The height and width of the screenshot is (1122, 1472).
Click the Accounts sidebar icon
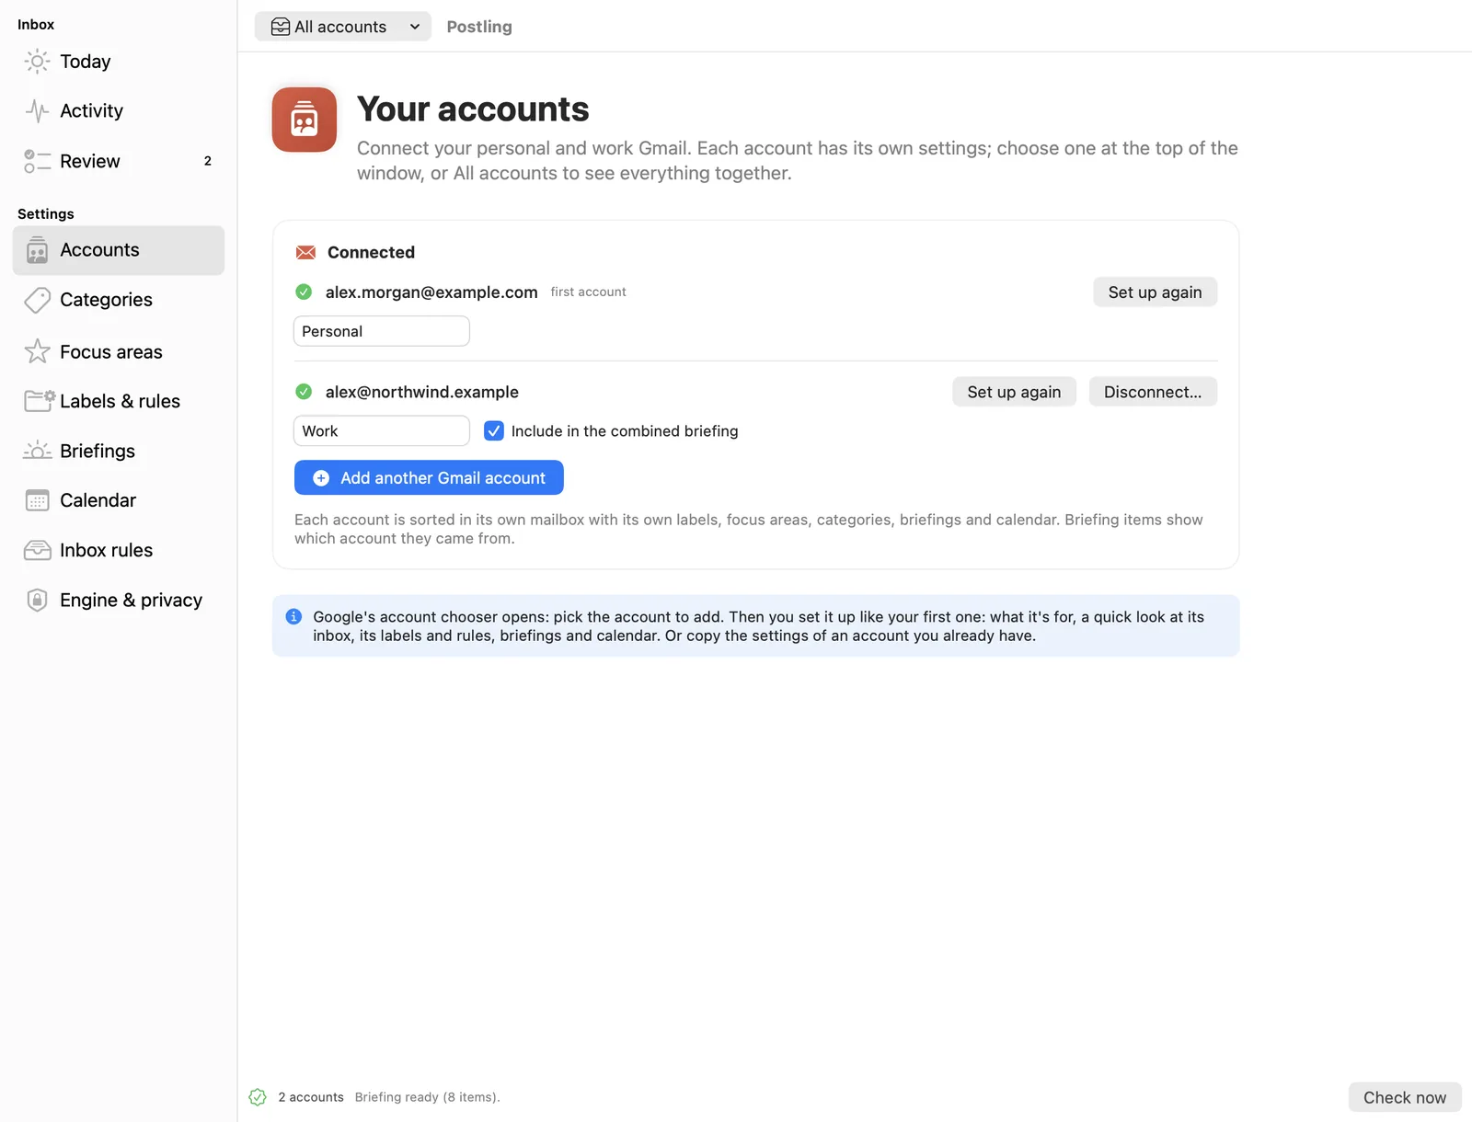pyautogui.click(x=37, y=250)
